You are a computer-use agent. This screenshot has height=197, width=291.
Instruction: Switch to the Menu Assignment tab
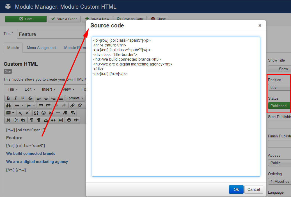[42, 48]
